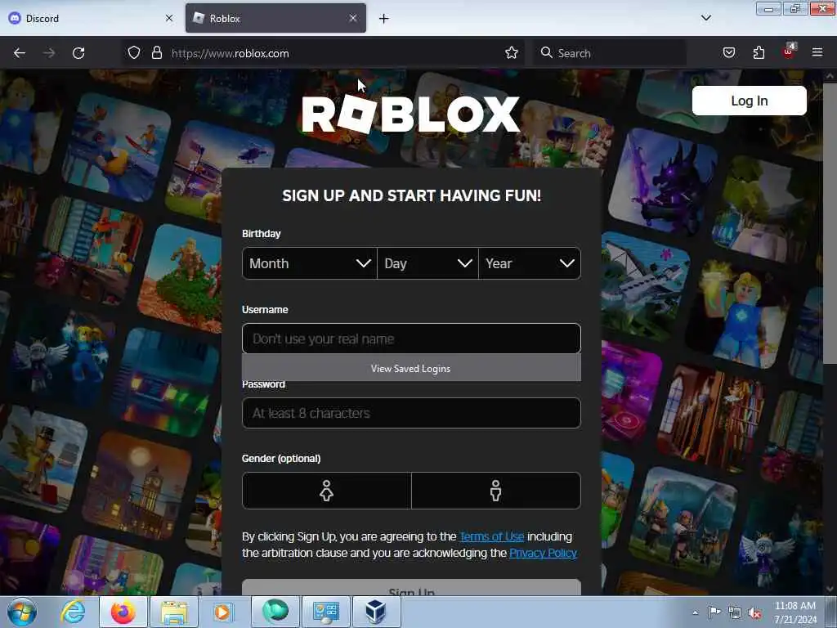Open the Pocket save icon

[x=728, y=52]
